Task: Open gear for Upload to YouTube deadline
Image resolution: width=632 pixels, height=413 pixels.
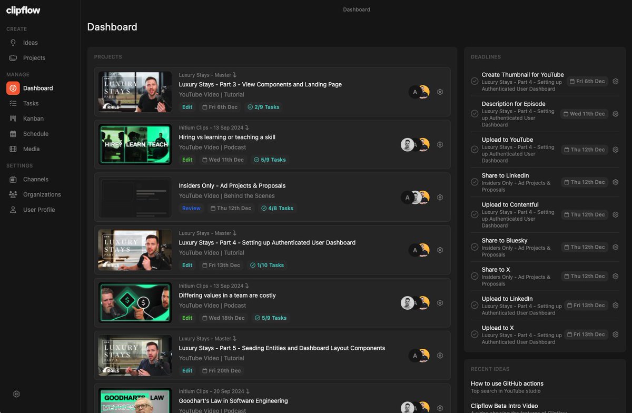Action: coord(615,150)
